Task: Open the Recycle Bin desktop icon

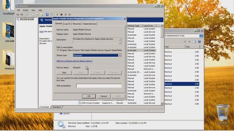Action: [x=223, y=114]
